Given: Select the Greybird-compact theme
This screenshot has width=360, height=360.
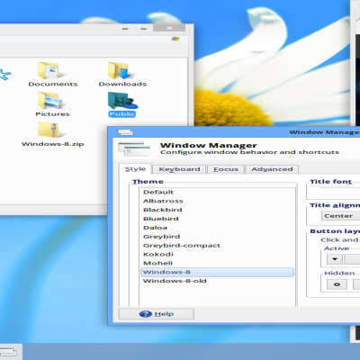Looking at the screenshot, I should (217, 246).
